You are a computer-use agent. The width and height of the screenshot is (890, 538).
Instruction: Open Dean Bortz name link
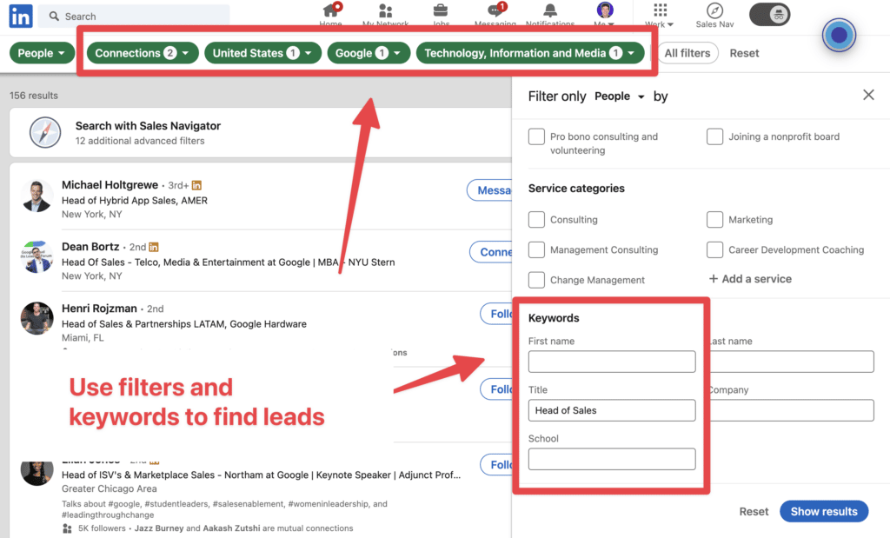[90, 247]
